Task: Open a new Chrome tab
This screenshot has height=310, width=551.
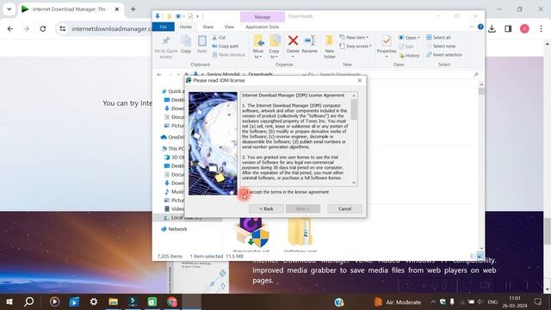Action: [x=133, y=9]
